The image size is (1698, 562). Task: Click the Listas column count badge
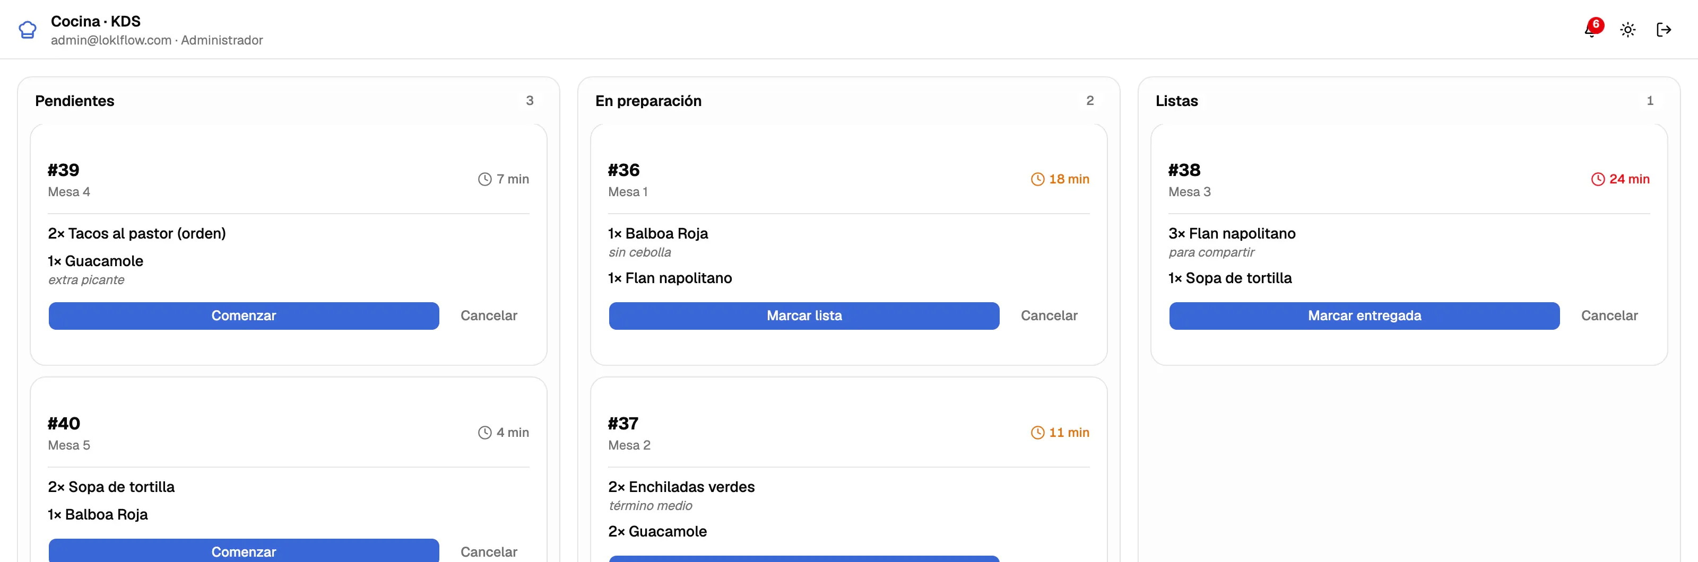click(1650, 101)
